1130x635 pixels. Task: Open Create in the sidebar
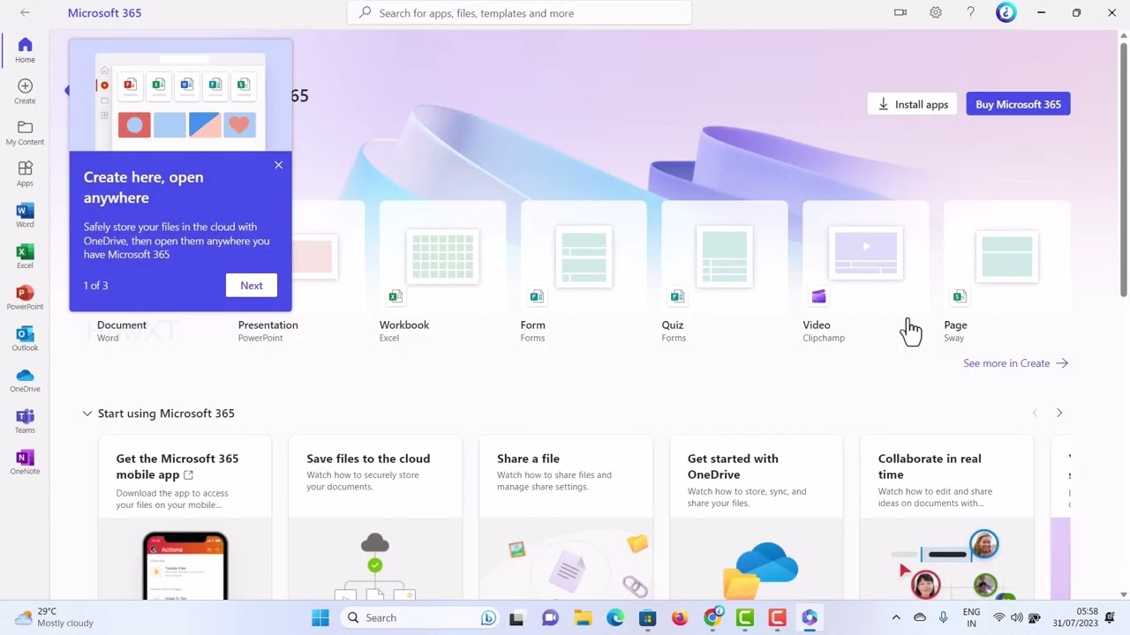[x=25, y=92]
